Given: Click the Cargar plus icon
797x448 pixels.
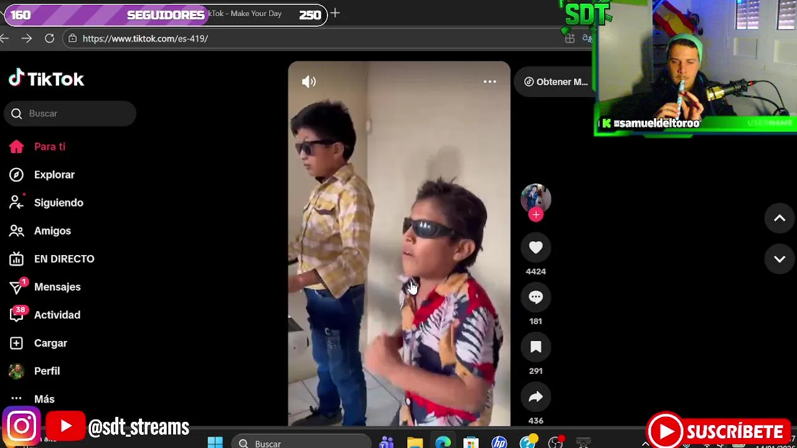Looking at the screenshot, I should pyautogui.click(x=16, y=343).
